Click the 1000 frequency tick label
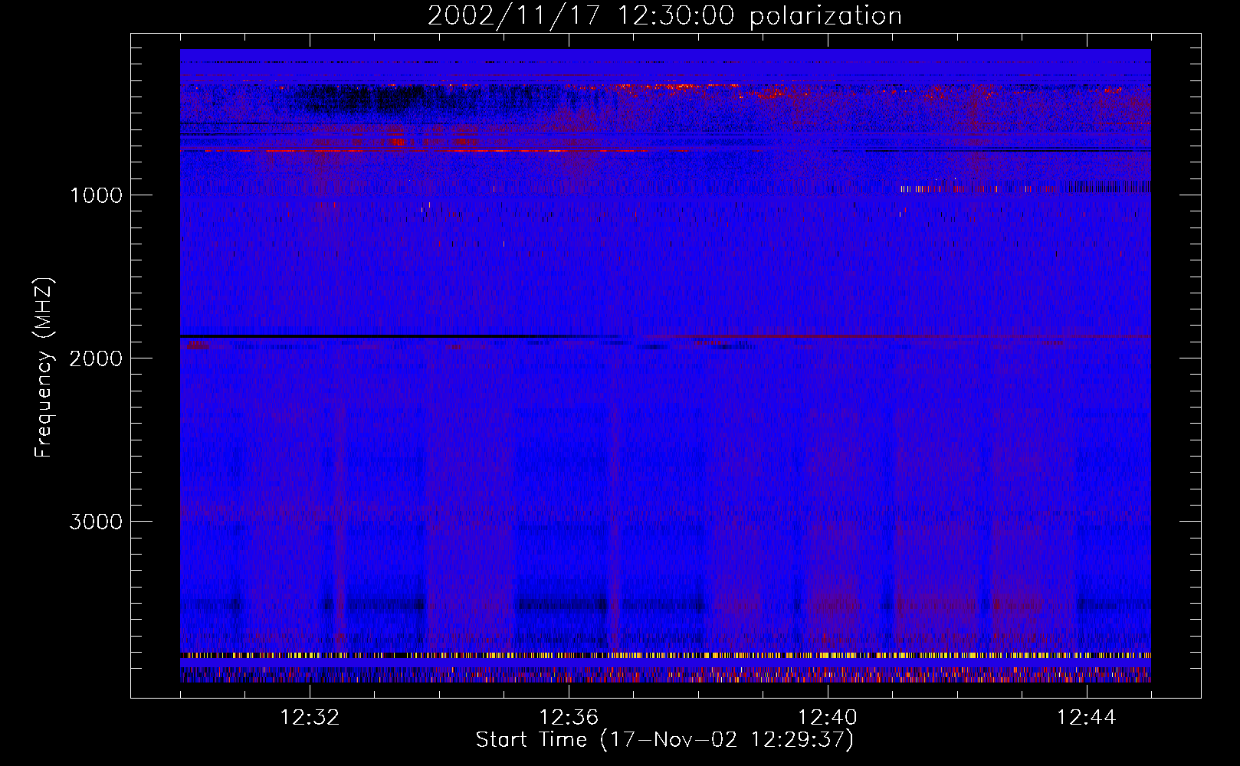 point(96,195)
